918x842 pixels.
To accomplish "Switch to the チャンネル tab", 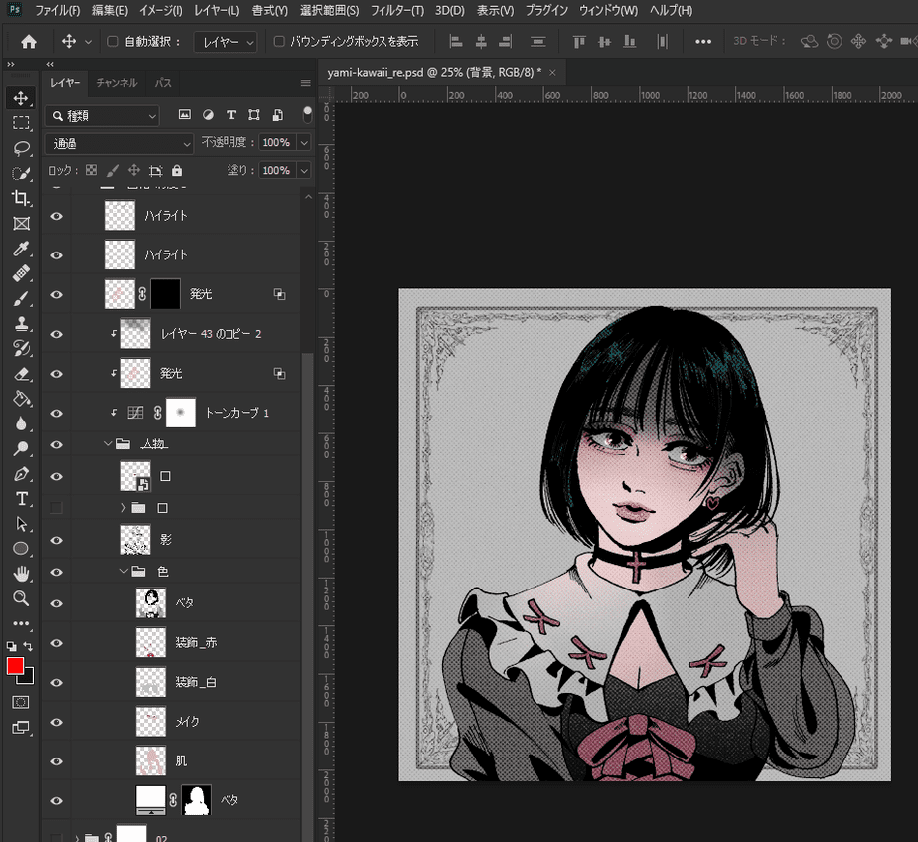I will point(117,84).
